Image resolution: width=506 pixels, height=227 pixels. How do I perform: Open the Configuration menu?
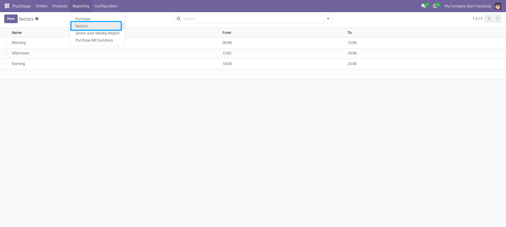coord(106,6)
